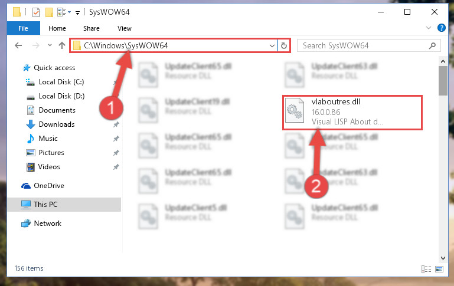Click the New folder toolbar icon
The width and height of the screenshot is (454, 286).
coord(49,12)
